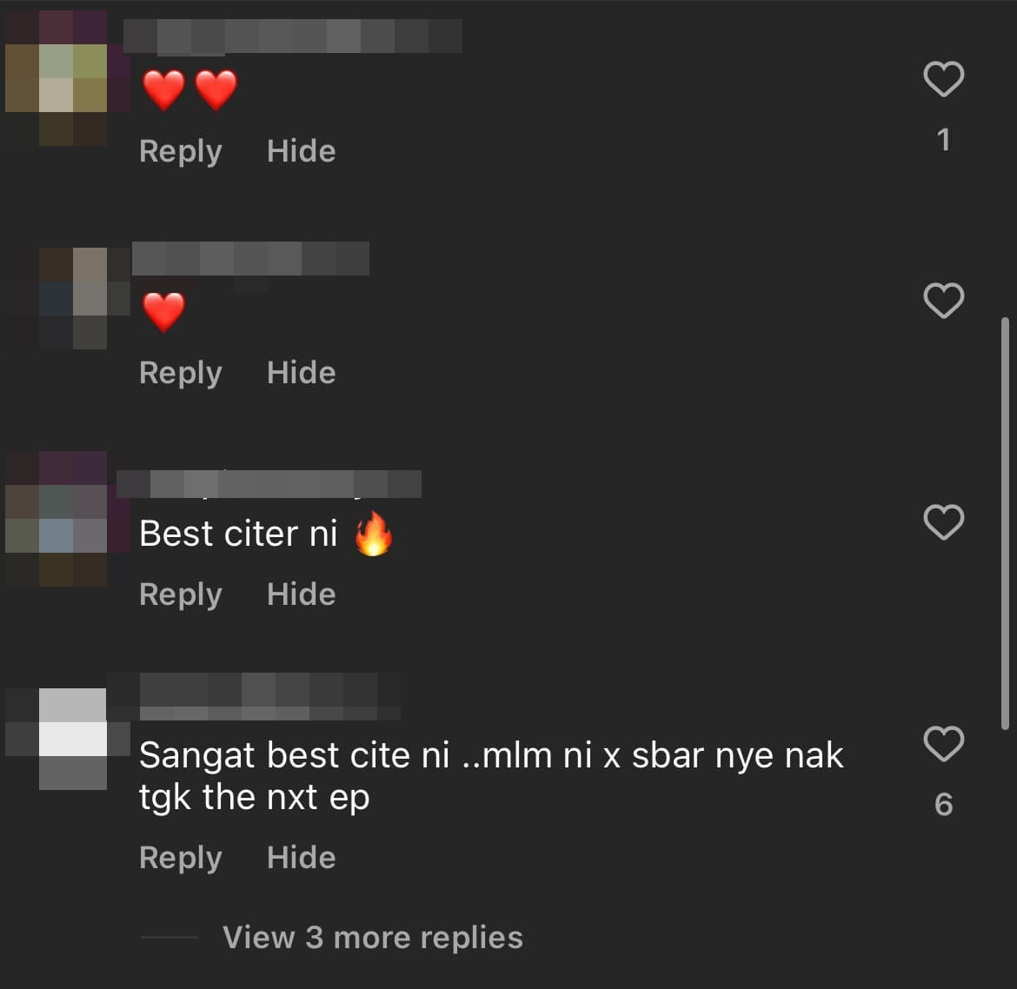
Task: Like the "Sangat best cite ni" comment
Action: coord(943,743)
